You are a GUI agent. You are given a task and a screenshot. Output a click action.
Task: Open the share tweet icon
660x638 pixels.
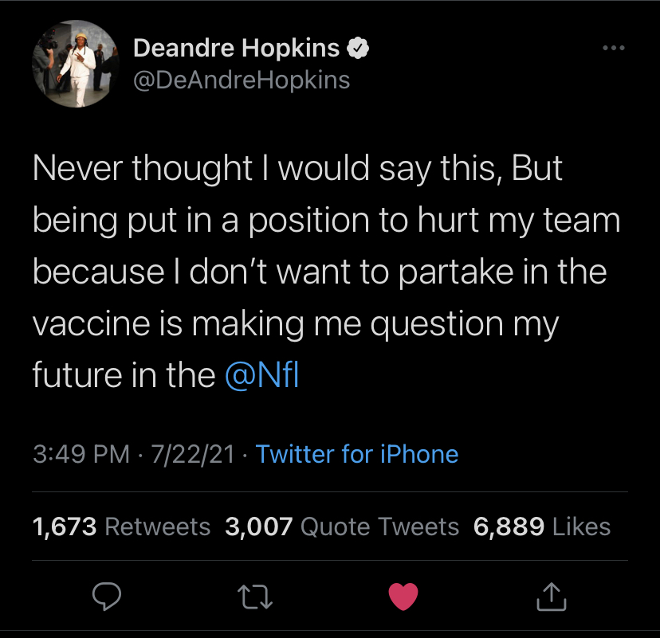(552, 596)
